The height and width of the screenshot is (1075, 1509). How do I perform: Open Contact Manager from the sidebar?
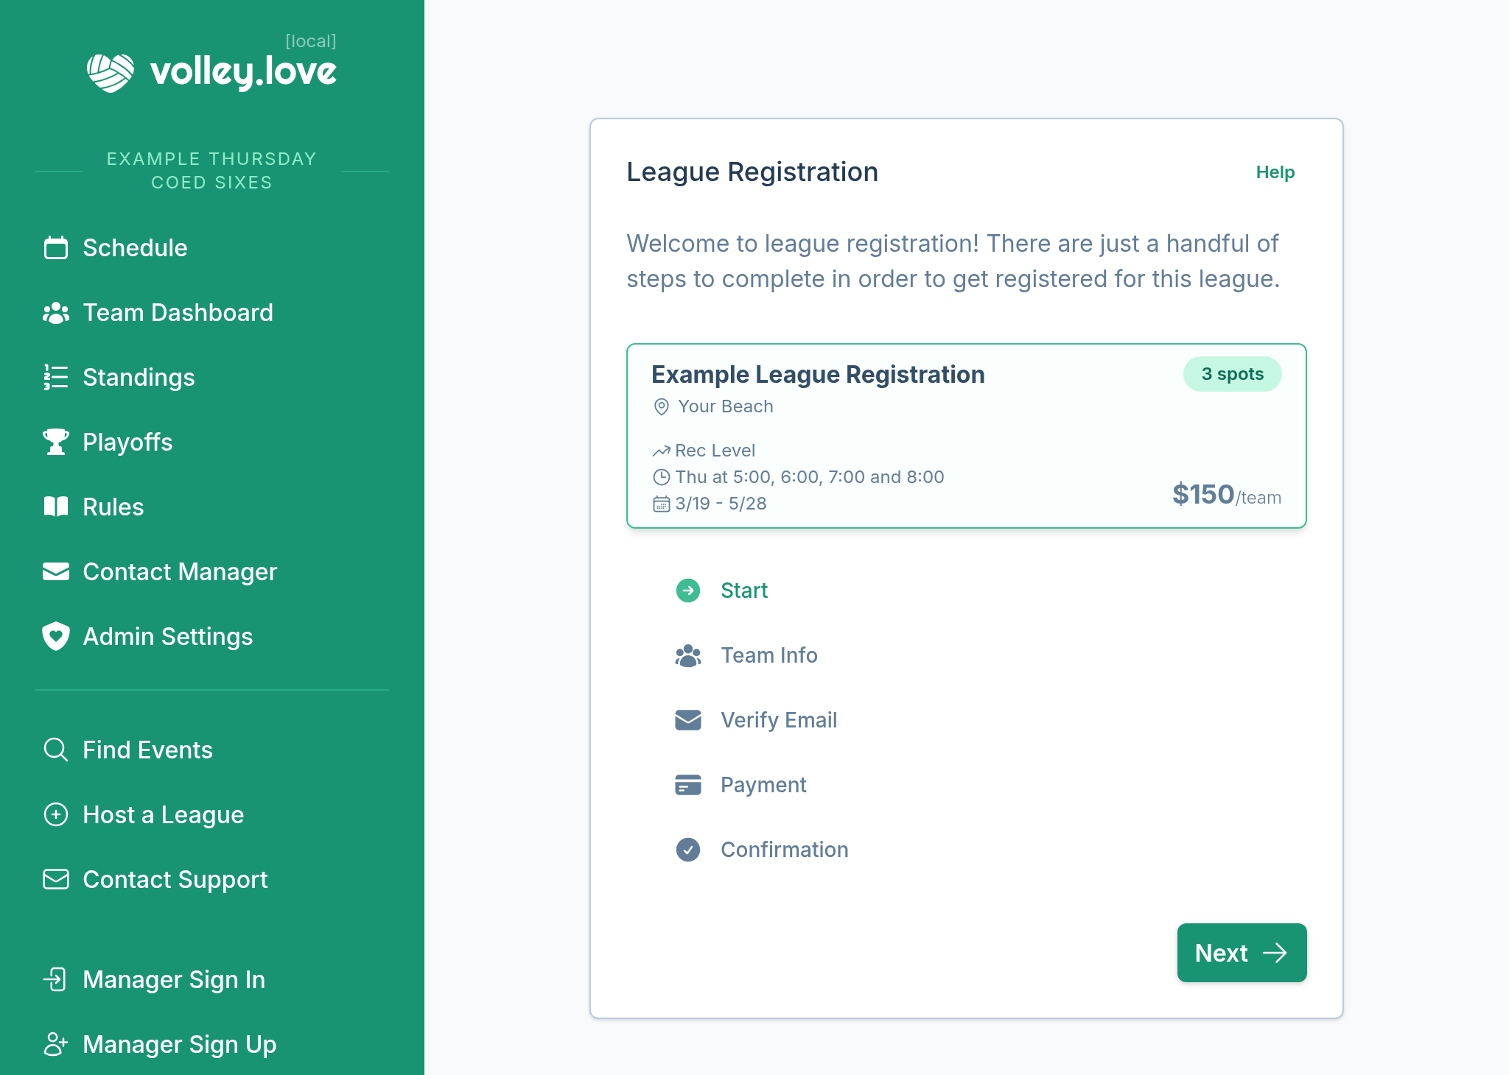(179, 572)
